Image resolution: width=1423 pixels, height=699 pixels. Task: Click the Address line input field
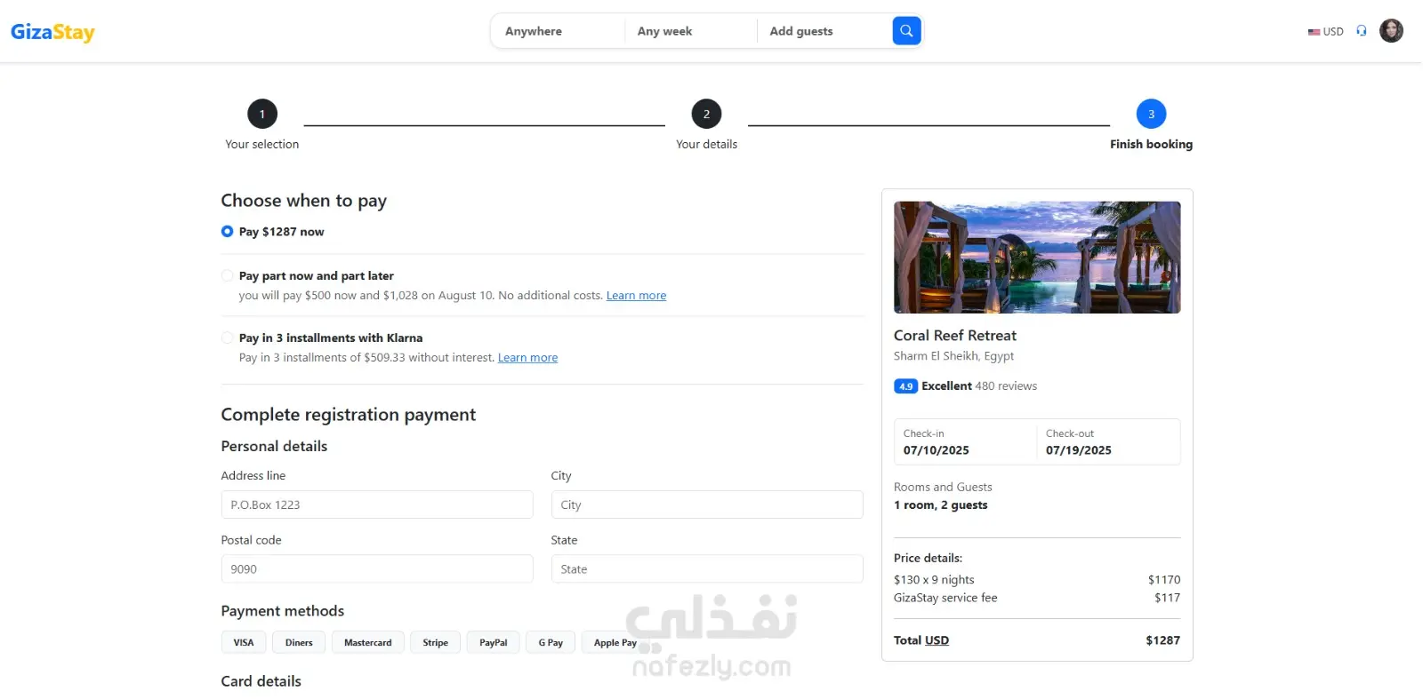[377, 504]
